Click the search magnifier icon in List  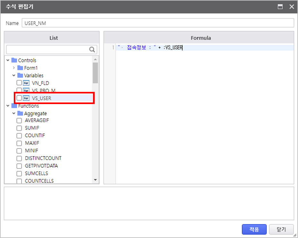[x=92, y=49]
